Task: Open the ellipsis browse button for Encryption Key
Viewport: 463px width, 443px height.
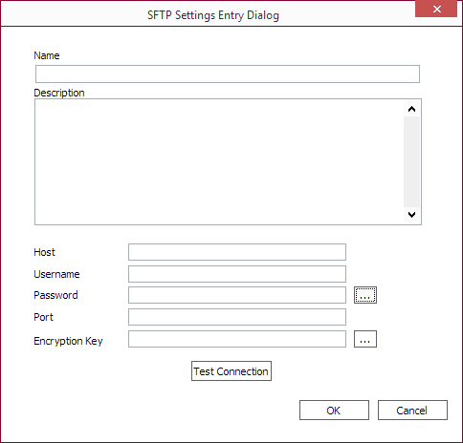Action: (365, 339)
